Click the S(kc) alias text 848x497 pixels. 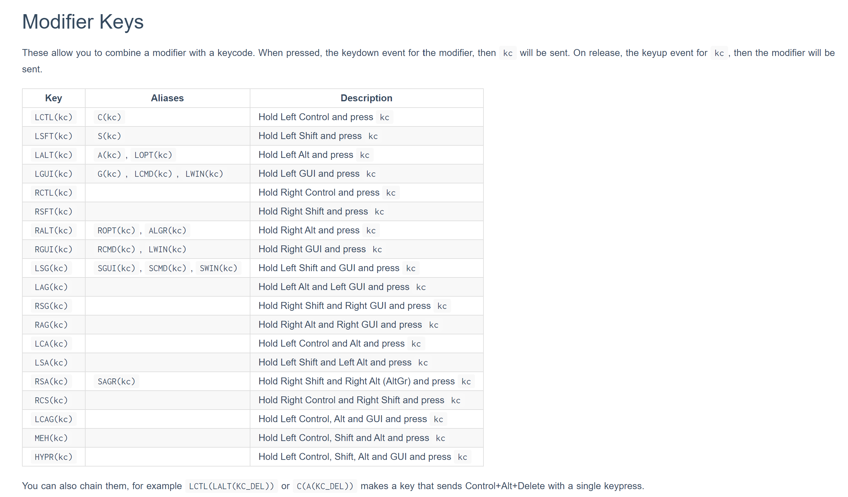pos(109,136)
